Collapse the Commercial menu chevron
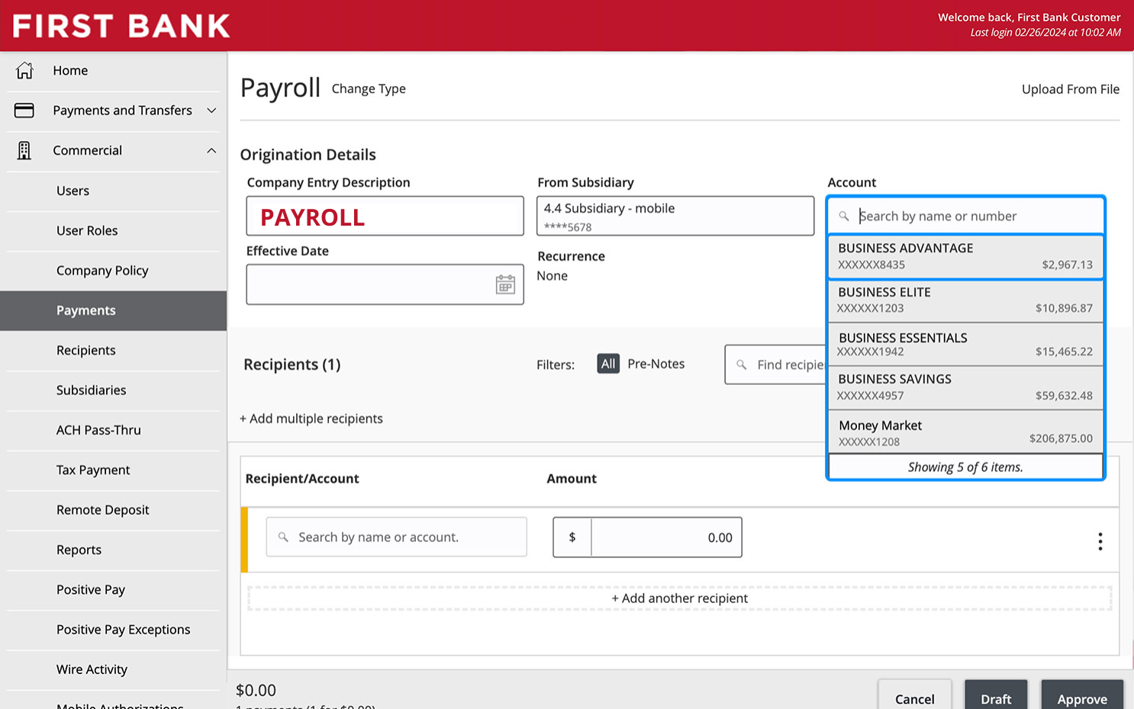This screenshot has height=709, width=1134. (211, 150)
